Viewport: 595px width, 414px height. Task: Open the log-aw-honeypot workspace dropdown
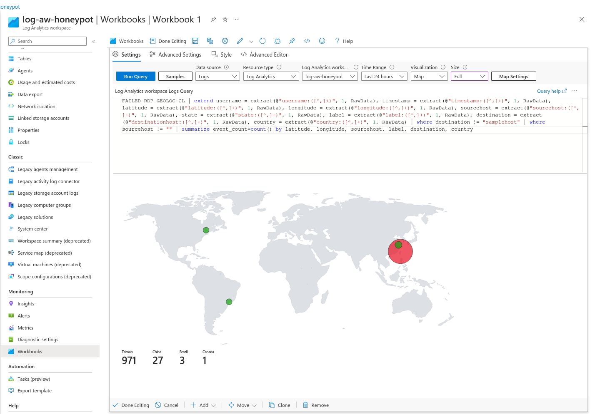point(330,77)
